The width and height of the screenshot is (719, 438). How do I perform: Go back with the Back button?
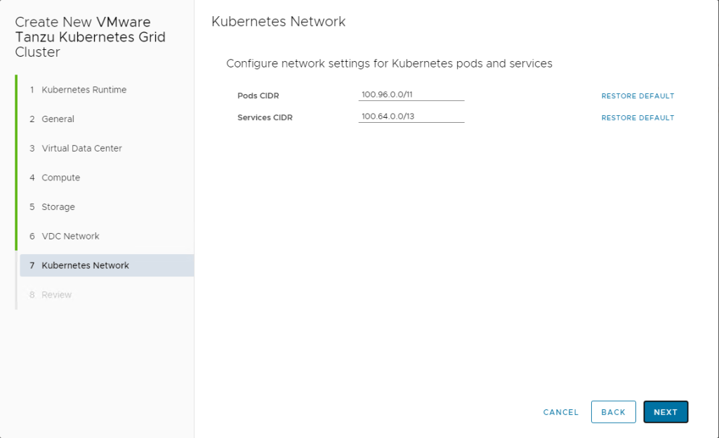point(614,412)
